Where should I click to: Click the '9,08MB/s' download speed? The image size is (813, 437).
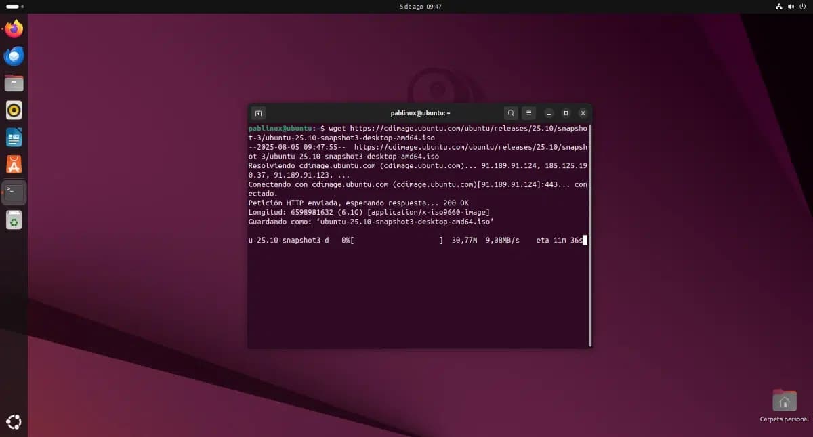point(502,240)
